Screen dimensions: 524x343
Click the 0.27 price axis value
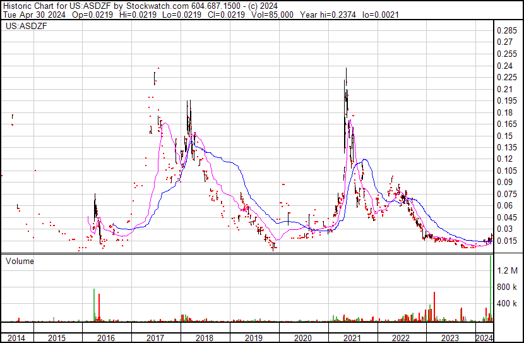point(504,42)
